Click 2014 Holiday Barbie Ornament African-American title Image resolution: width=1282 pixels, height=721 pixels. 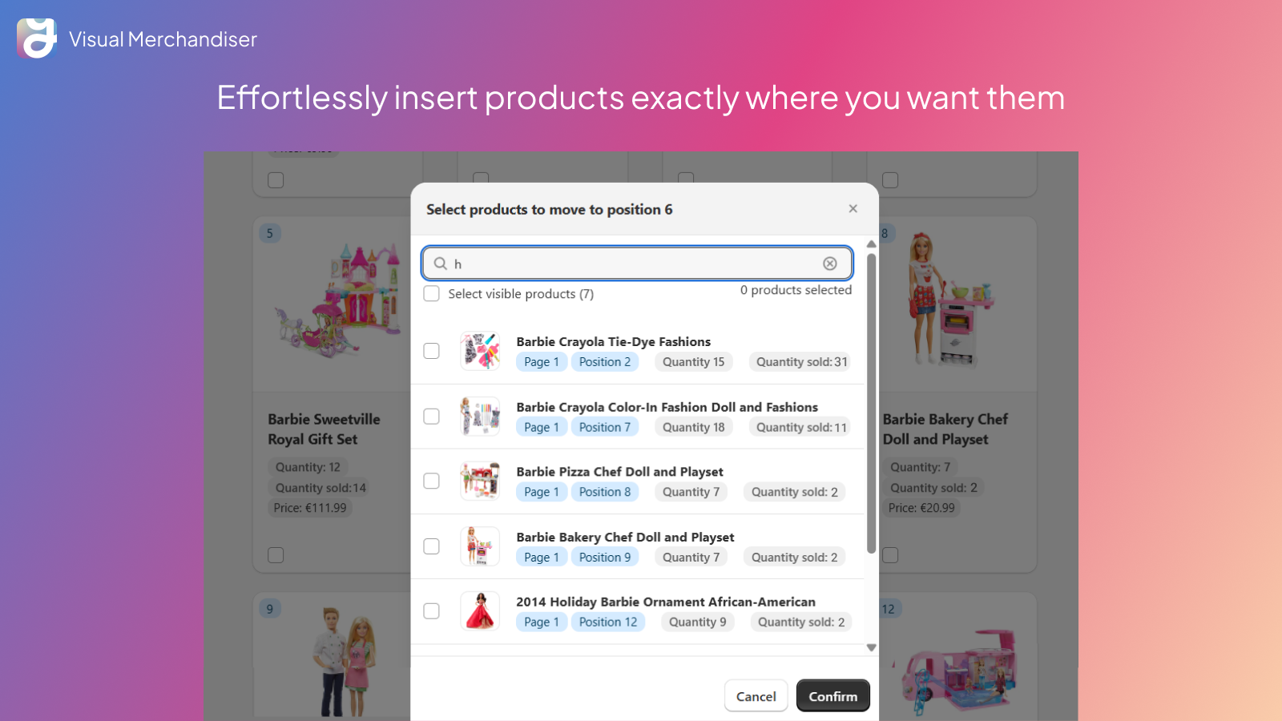[666, 602]
